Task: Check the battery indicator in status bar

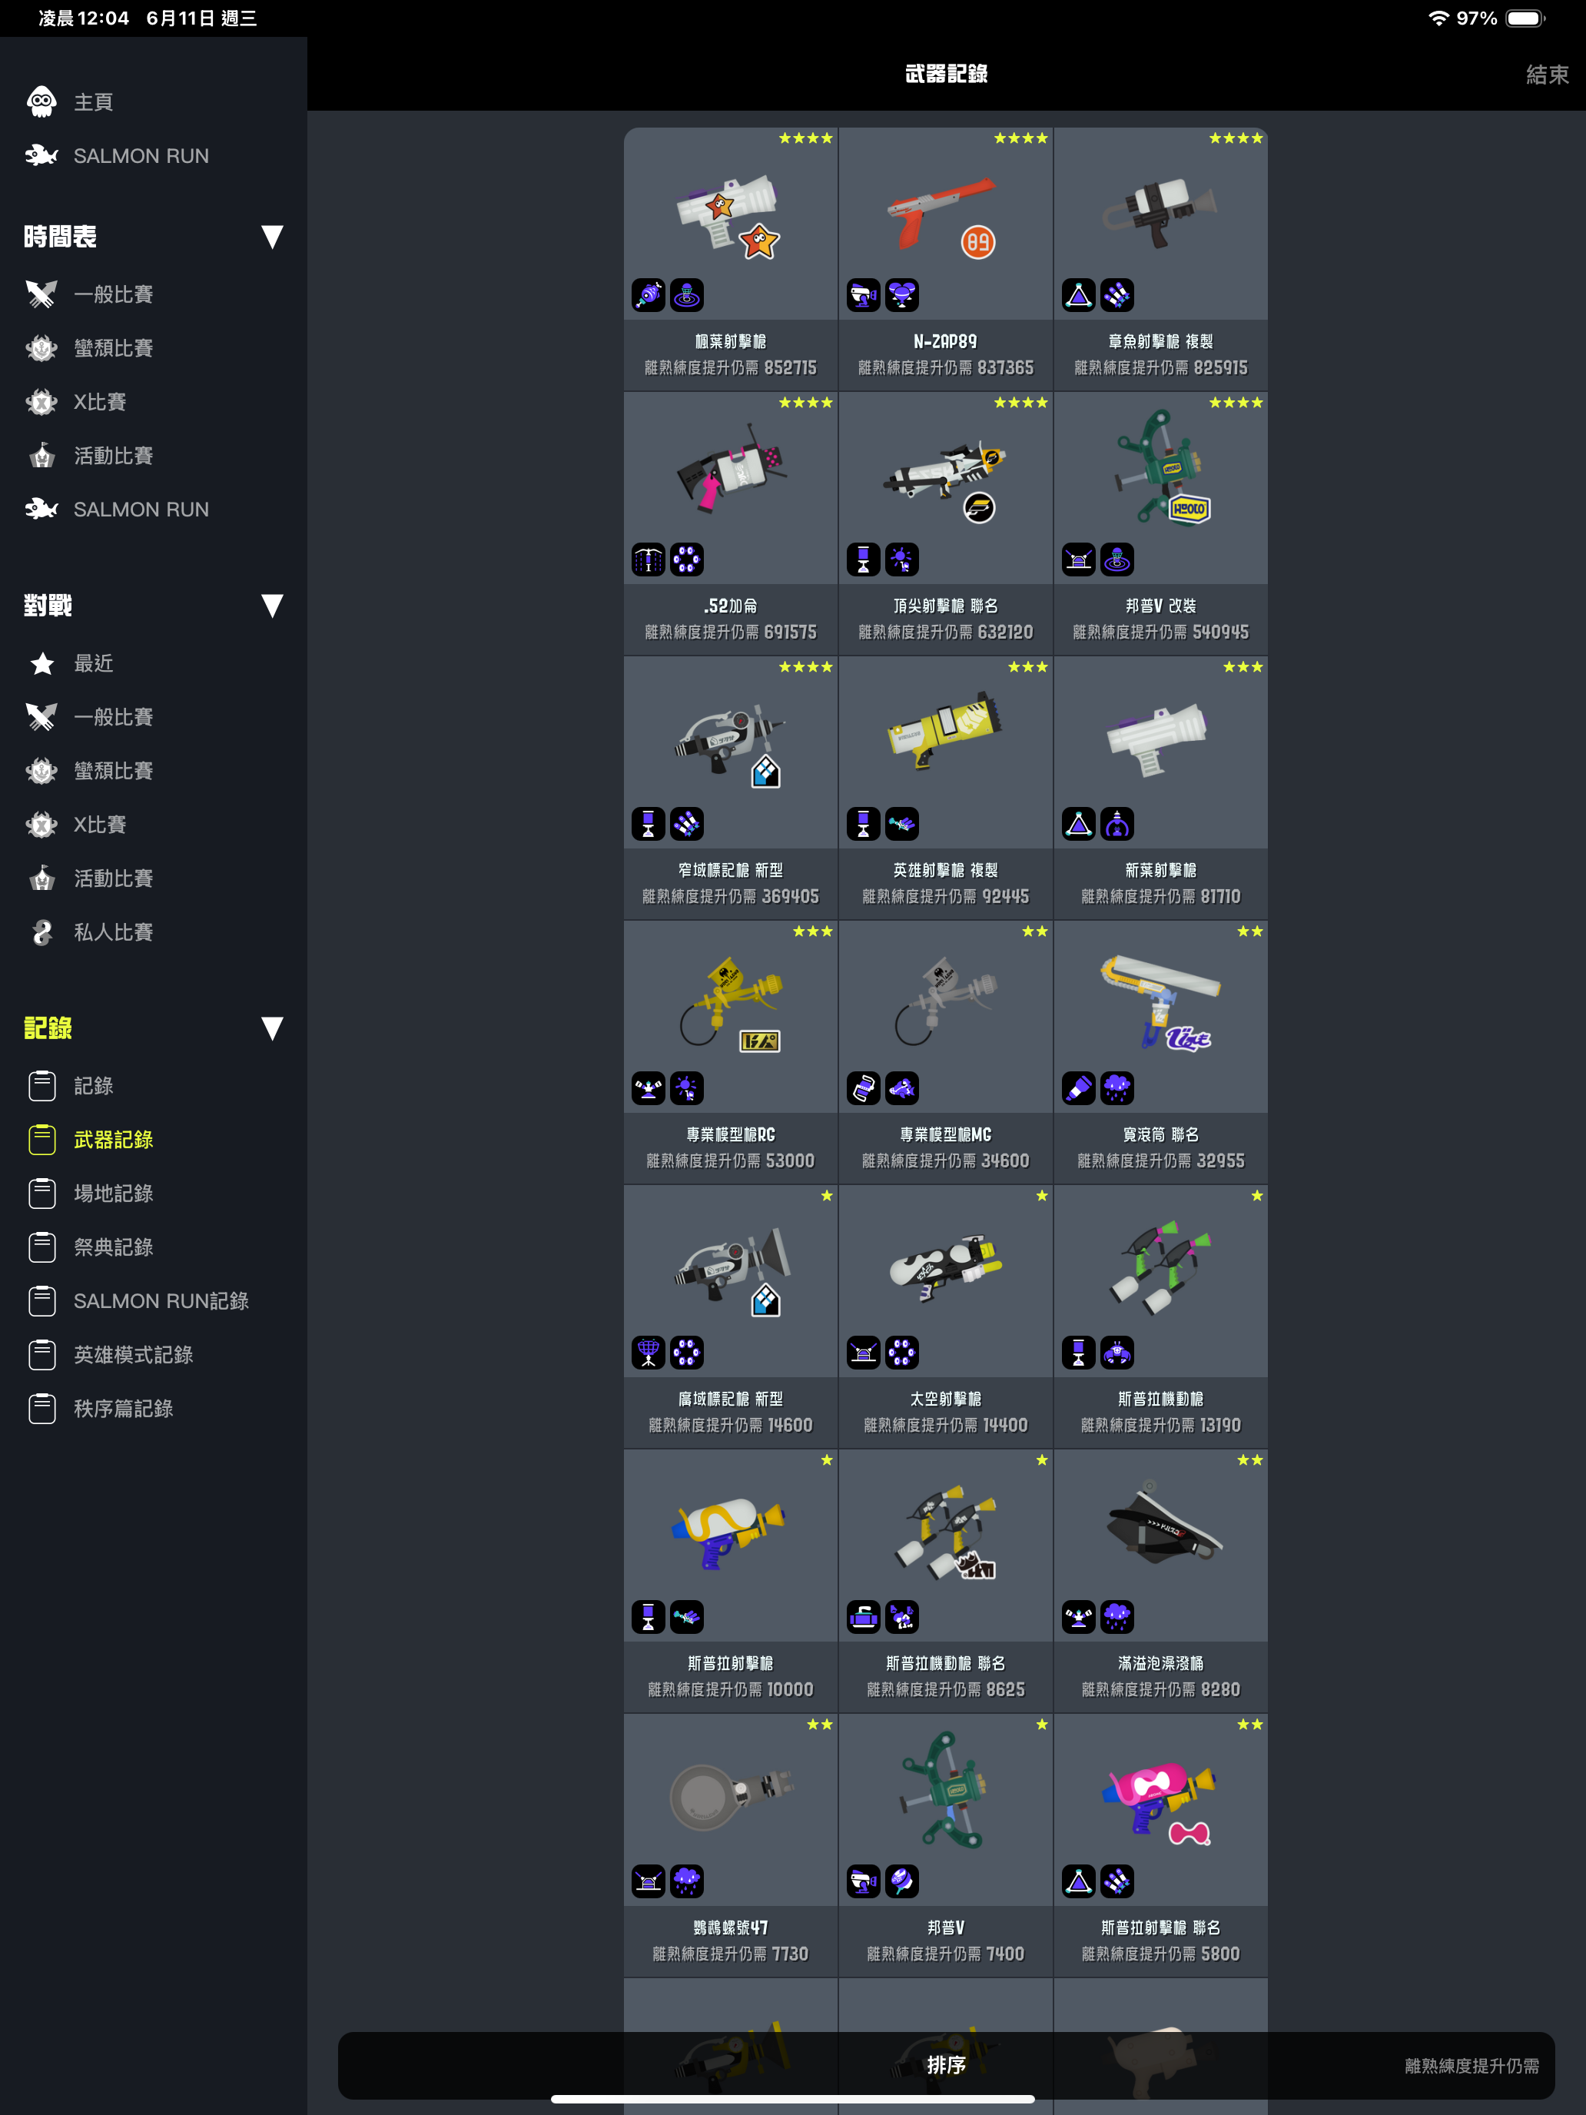Action: coord(1526,18)
